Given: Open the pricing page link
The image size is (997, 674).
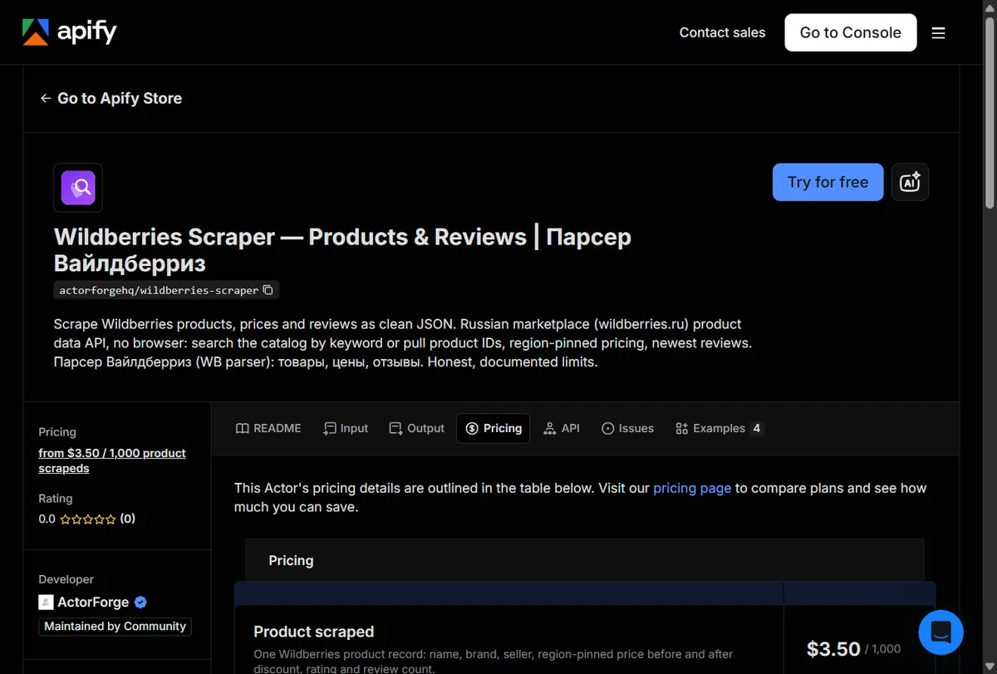Looking at the screenshot, I should (692, 488).
